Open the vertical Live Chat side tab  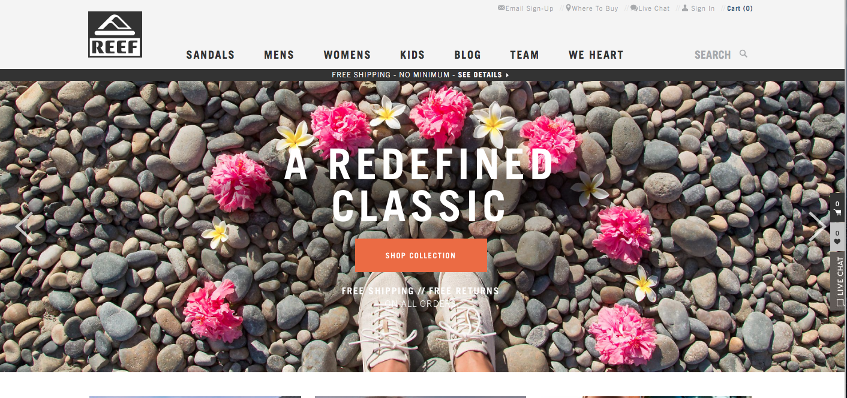click(x=838, y=281)
